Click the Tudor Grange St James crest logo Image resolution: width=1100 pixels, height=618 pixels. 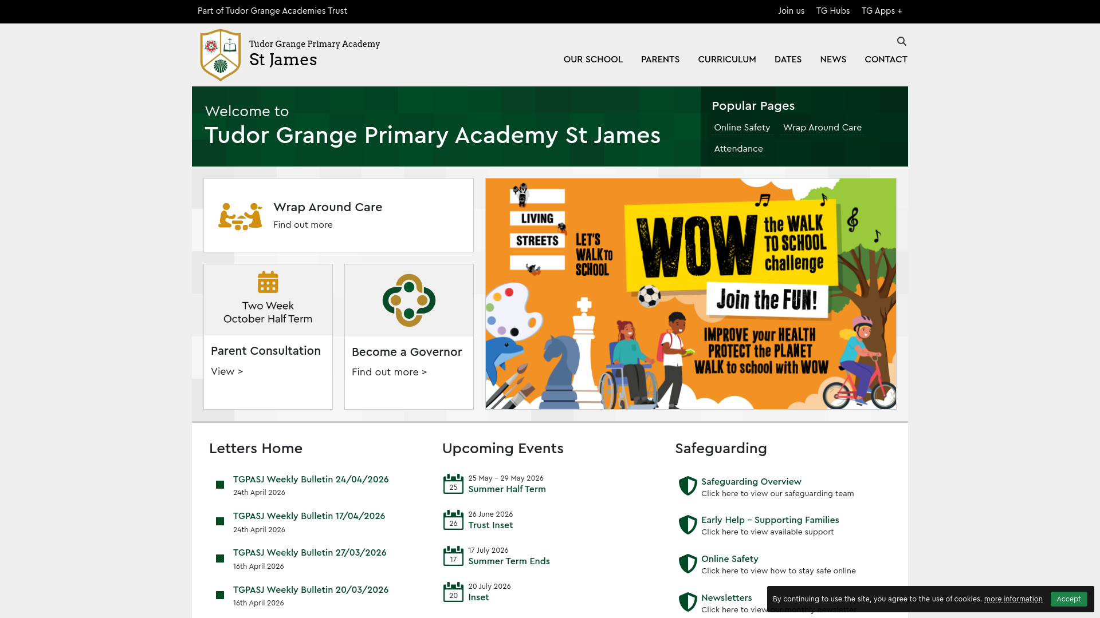click(x=221, y=55)
